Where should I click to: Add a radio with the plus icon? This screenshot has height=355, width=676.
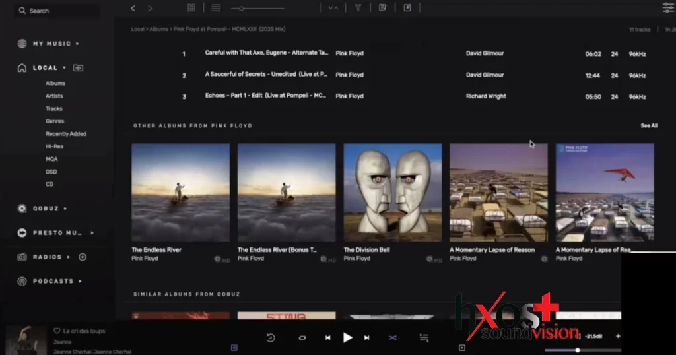pos(83,257)
